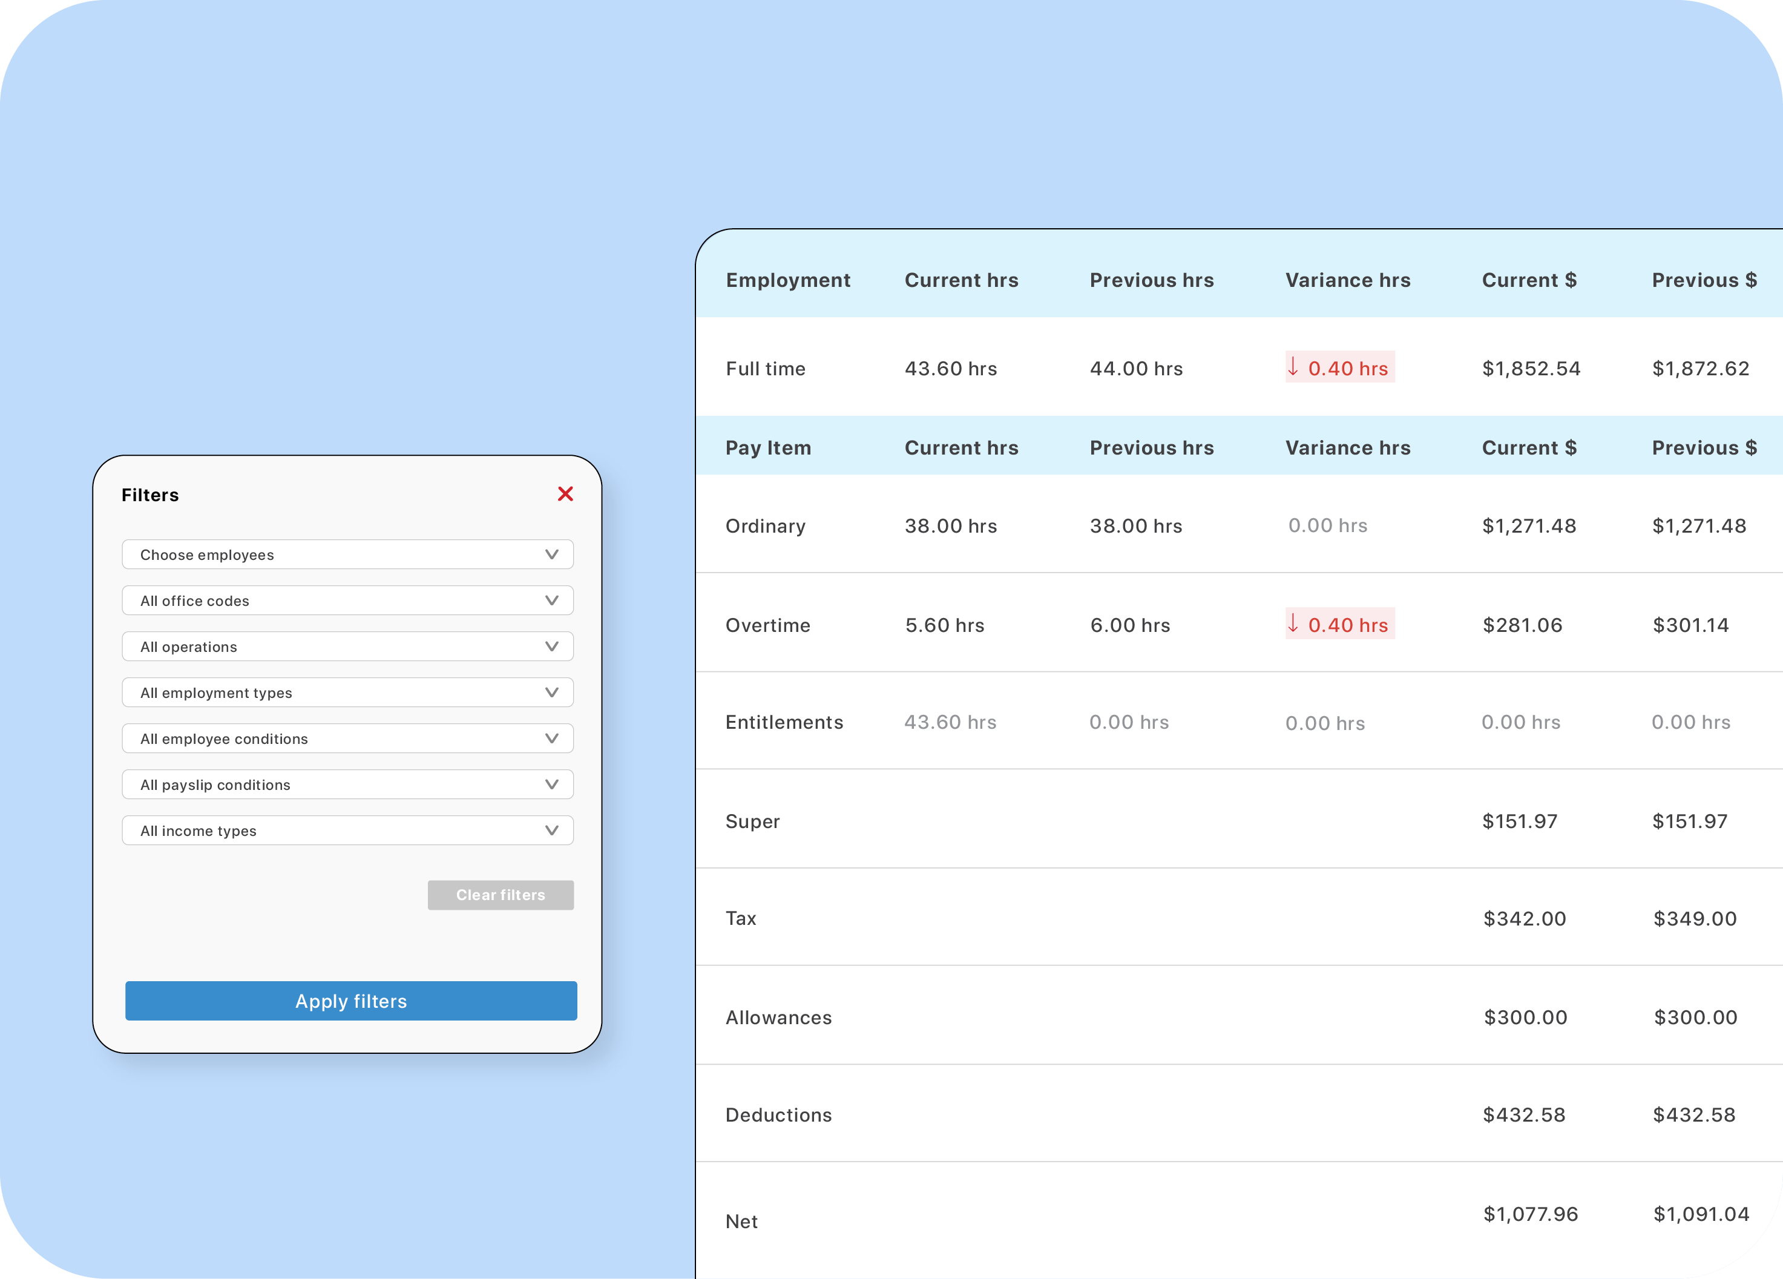Click the Pay Item column header

(x=769, y=447)
